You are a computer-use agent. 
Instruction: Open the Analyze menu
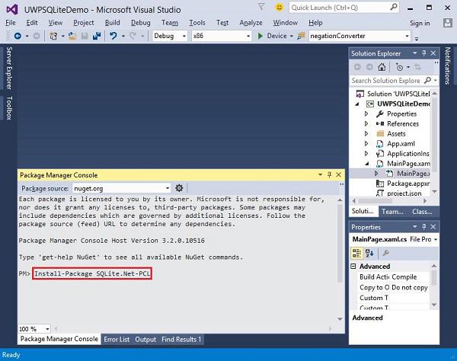tap(250, 23)
